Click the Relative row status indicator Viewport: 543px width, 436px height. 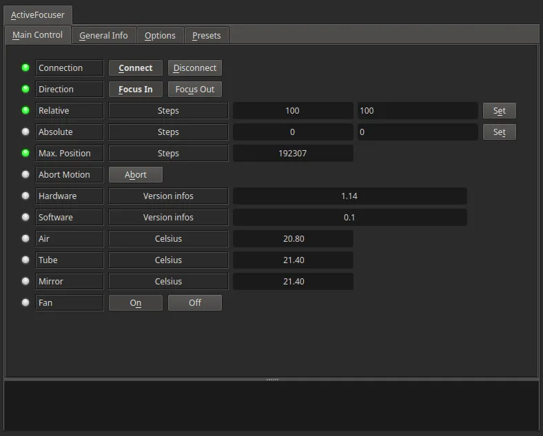(x=25, y=110)
